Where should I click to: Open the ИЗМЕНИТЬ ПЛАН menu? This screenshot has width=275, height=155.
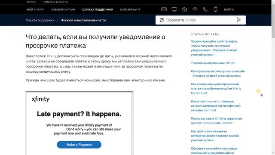point(63,9)
